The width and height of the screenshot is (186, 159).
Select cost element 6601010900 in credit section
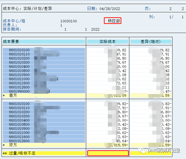19,129
